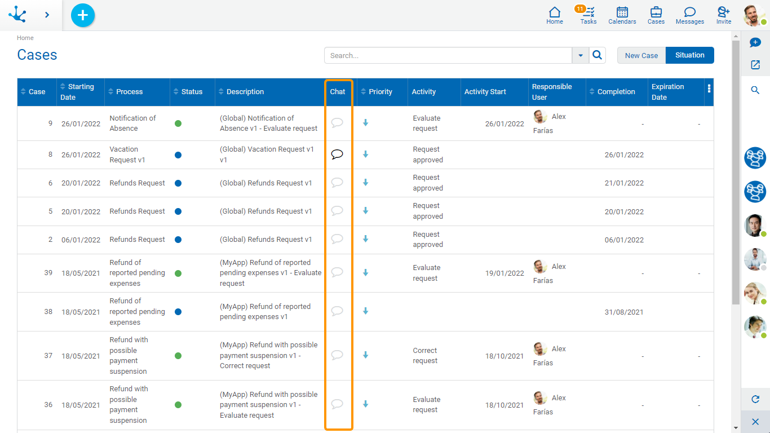Screen dimensions: 770x433
Task: Click the sidebar refresh icon
Action: [x=755, y=399]
